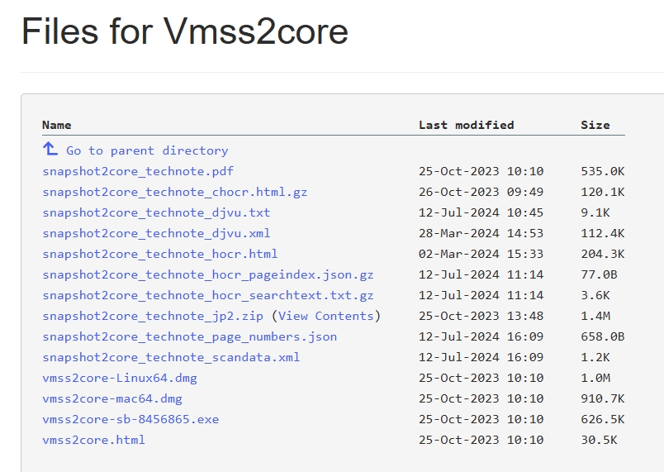This screenshot has height=472, width=664.
Task: Open snapshot2core_technote_scandata.xml
Action: (171, 358)
